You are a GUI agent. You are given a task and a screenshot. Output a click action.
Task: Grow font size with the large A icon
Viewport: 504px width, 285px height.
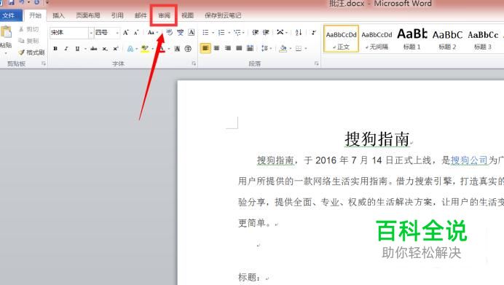coord(126,33)
